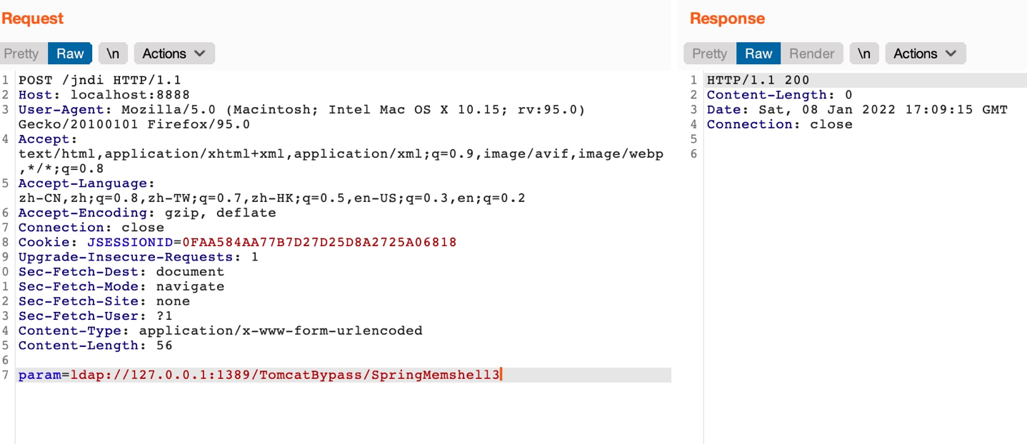Switch Response view to Pretty tab
This screenshot has height=444, width=1027.
(710, 54)
